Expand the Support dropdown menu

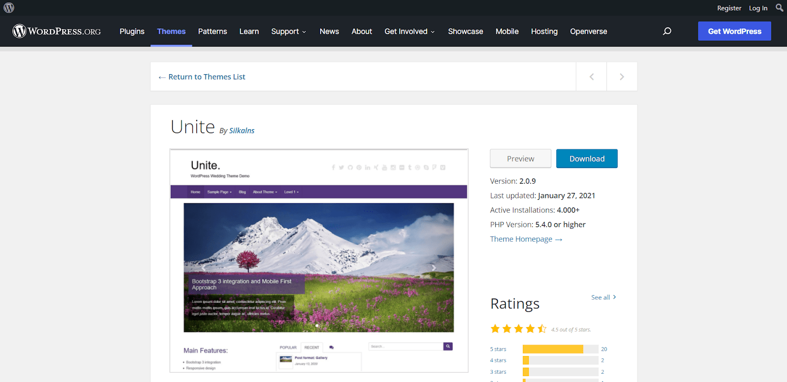click(x=289, y=31)
